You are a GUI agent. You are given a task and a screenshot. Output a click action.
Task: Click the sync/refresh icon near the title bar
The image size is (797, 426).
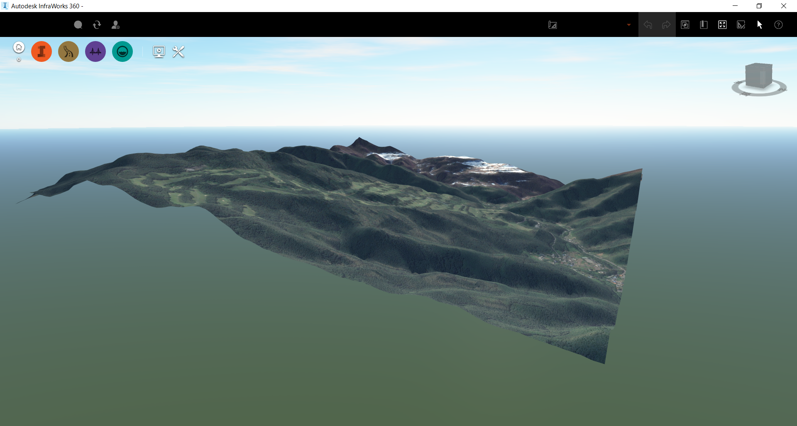[x=96, y=24]
